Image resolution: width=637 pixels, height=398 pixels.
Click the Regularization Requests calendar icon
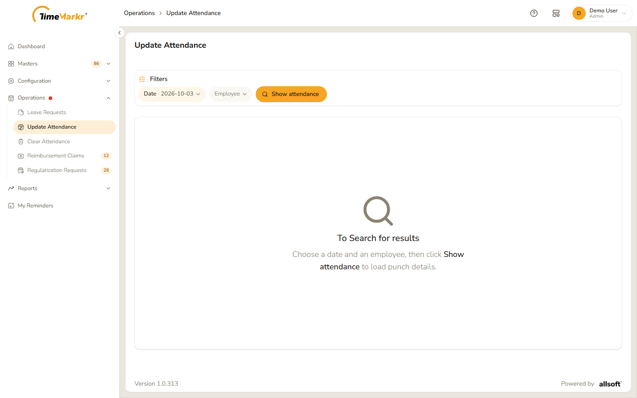pos(21,170)
